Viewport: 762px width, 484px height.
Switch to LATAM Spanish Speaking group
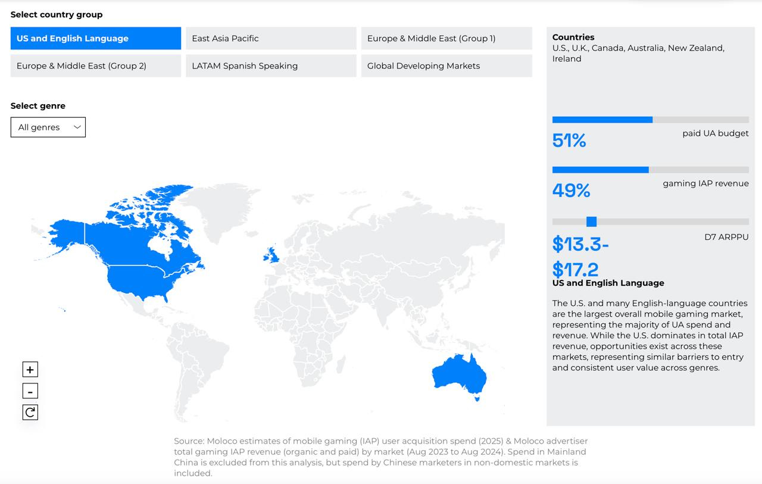(271, 65)
